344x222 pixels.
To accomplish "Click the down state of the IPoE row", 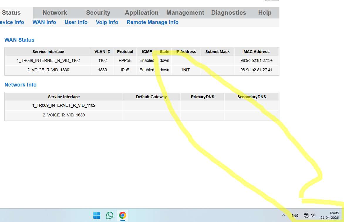I will pyautogui.click(x=164, y=70).
